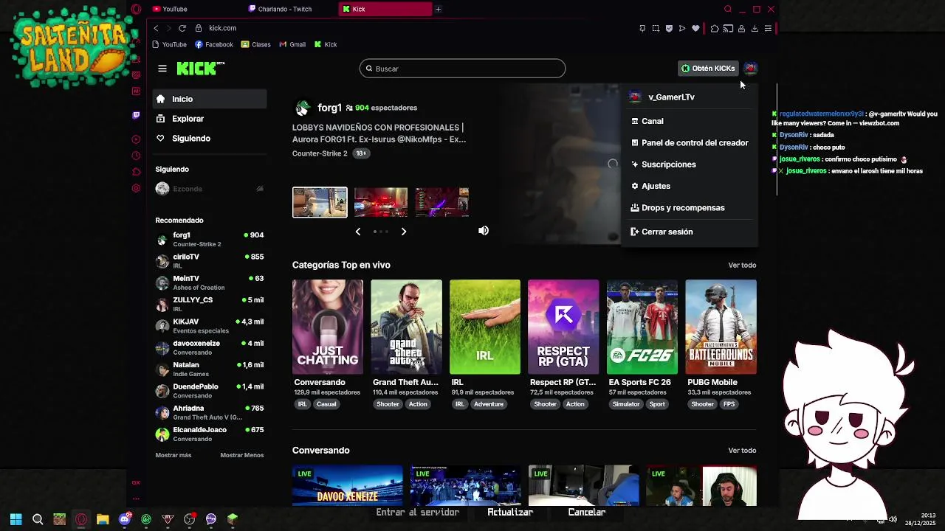Open the Opera easy setup menu icon
Screen dimensions: 945x531
pyautogui.click(x=768, y=28)
